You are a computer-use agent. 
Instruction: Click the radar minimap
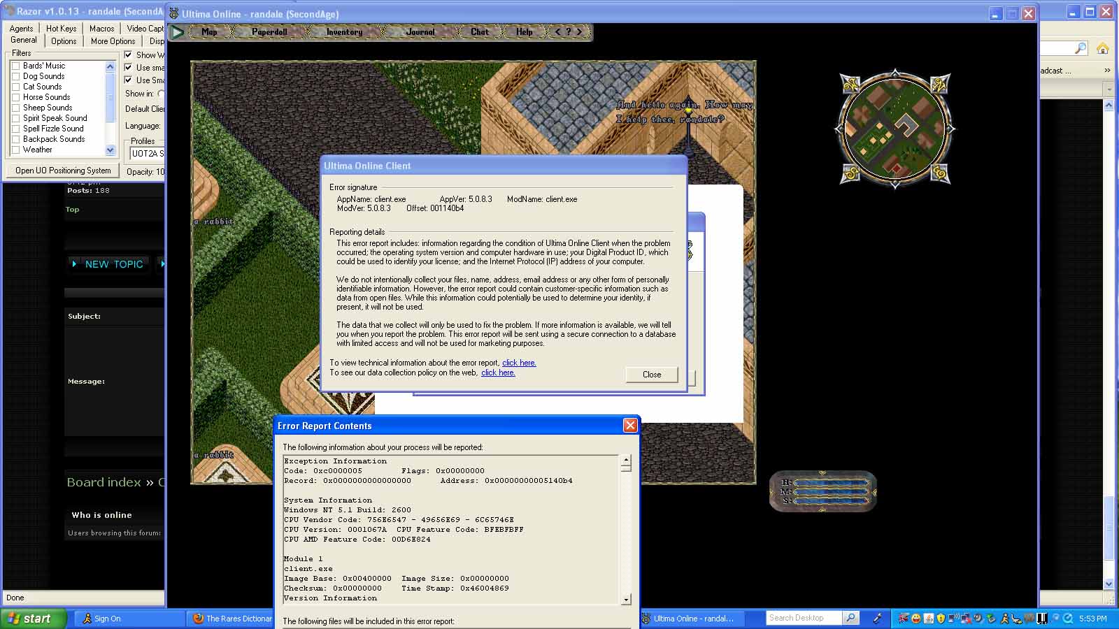click(895, 129)
